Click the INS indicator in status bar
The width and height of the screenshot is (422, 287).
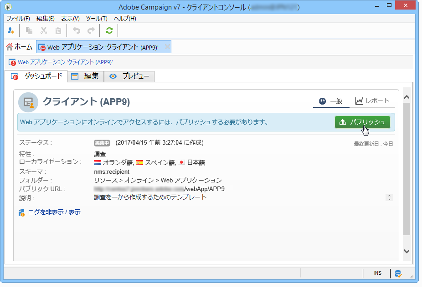click(x=377, y=273)
